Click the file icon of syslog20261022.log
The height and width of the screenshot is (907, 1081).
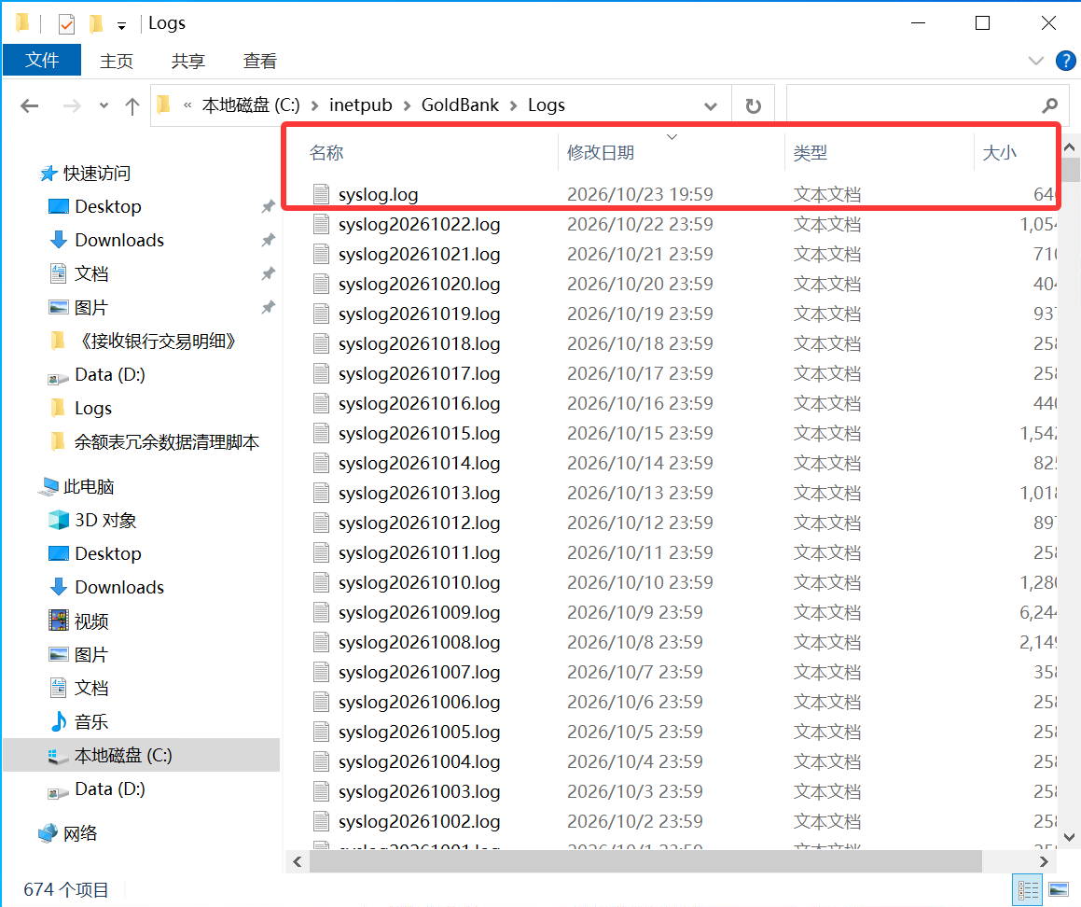(321, 224)
